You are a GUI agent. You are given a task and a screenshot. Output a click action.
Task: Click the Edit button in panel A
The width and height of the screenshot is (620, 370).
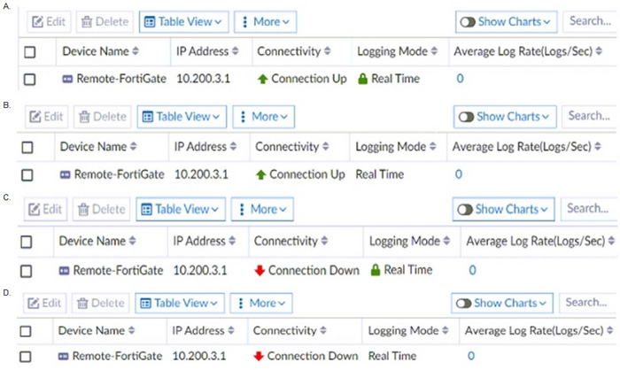pyautogui.click(x=49, y=22)
